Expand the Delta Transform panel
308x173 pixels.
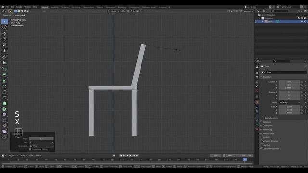271,118
